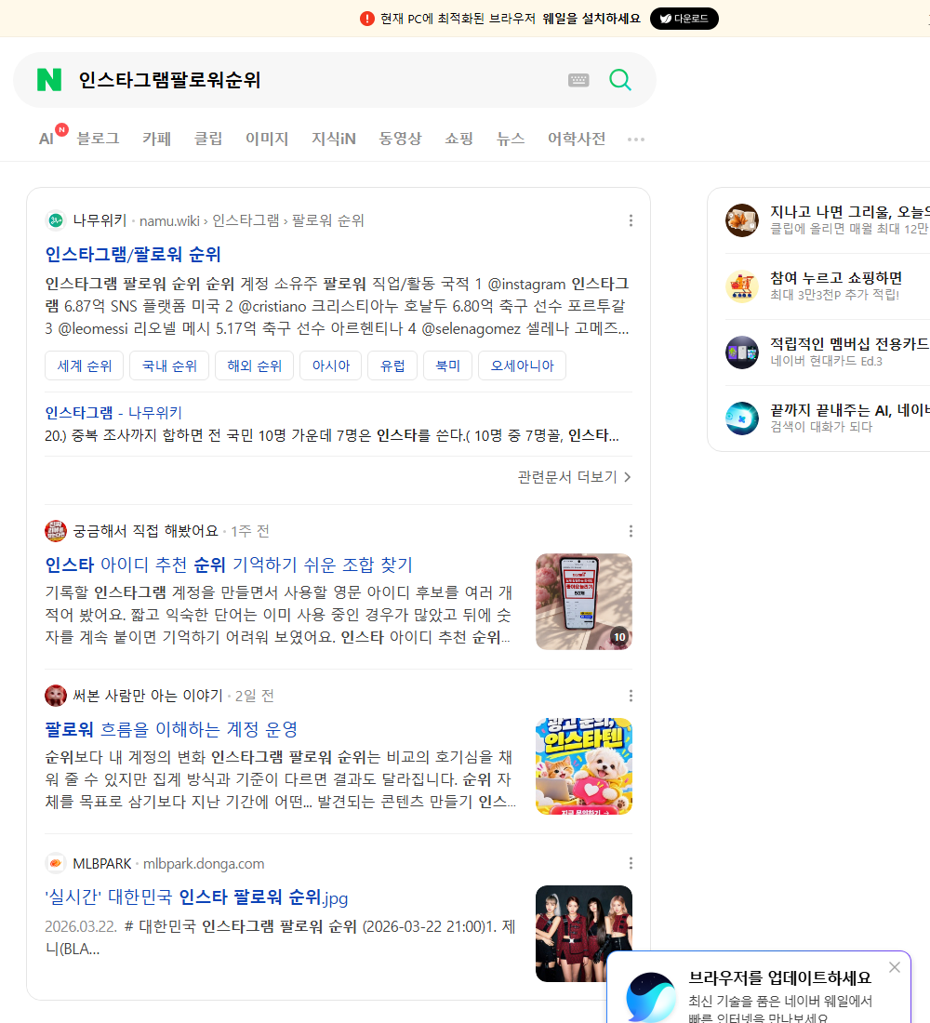Switch to the 뉴스 tab
Image resolution: width=930 pixels, height=1023 pixels.
[x=511, y=139]
